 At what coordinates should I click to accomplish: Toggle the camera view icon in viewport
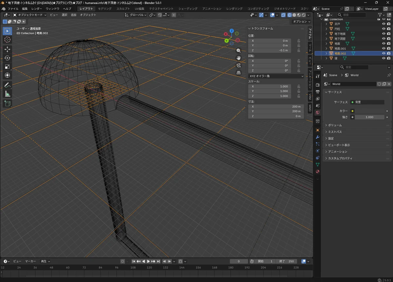tap(239, 65)
